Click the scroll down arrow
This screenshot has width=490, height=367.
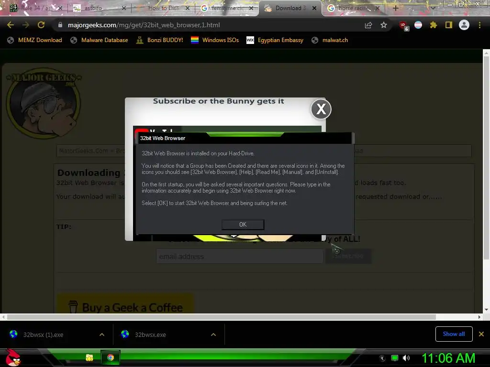click(486, 310)
